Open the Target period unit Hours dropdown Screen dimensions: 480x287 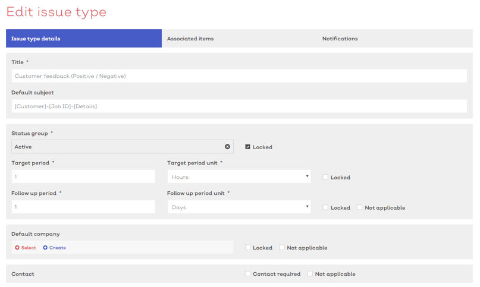(x=239, y=176)
